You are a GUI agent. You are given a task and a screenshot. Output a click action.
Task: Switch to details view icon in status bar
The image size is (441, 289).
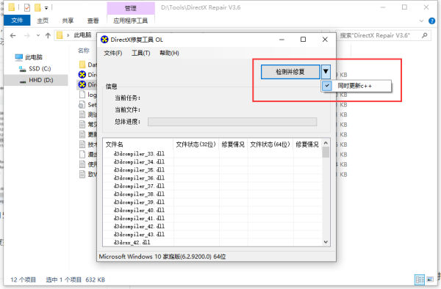tap(420, 279)
